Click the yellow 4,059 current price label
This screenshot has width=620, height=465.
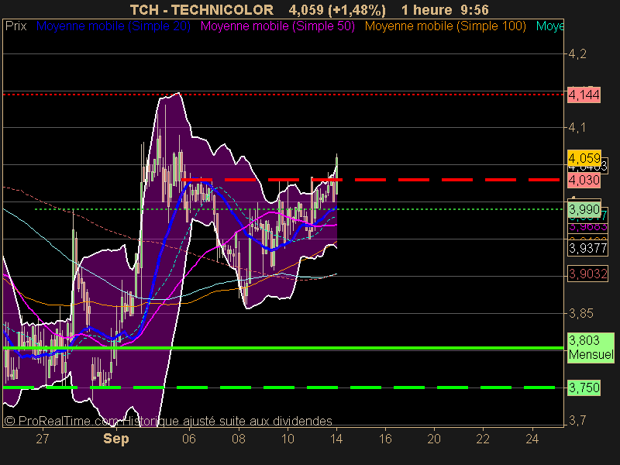tap(584, 158)
